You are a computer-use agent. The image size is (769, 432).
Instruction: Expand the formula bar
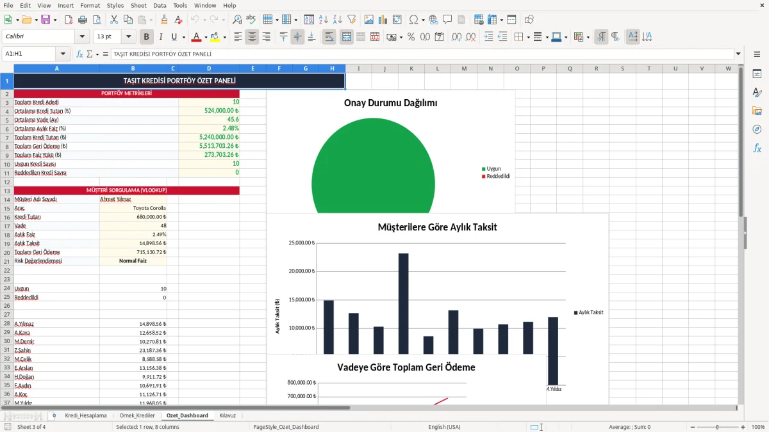(739, 54)
